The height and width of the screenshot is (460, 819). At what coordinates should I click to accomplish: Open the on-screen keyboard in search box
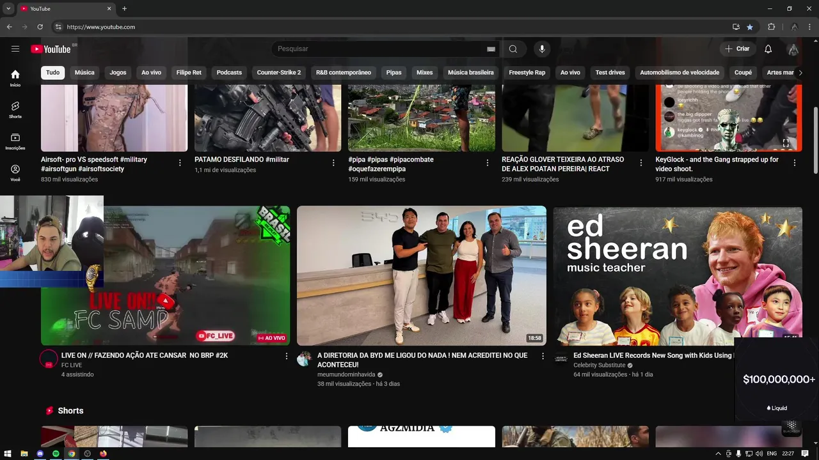coord(491,49)
